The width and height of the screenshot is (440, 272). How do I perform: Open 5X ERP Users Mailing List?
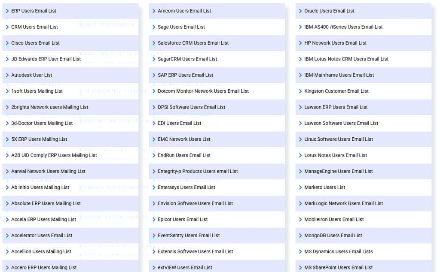click(x=39, y=139)
